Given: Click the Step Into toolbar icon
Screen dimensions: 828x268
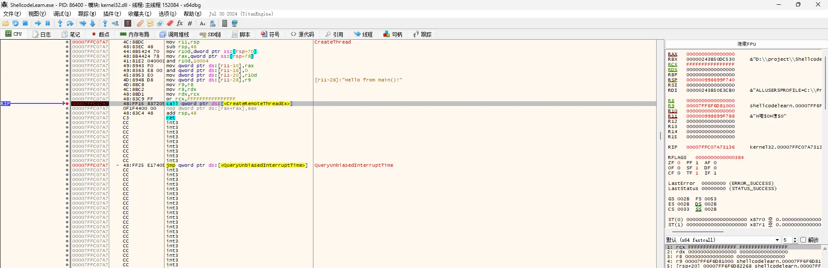Looking at the screenshot, I should 60,23.
